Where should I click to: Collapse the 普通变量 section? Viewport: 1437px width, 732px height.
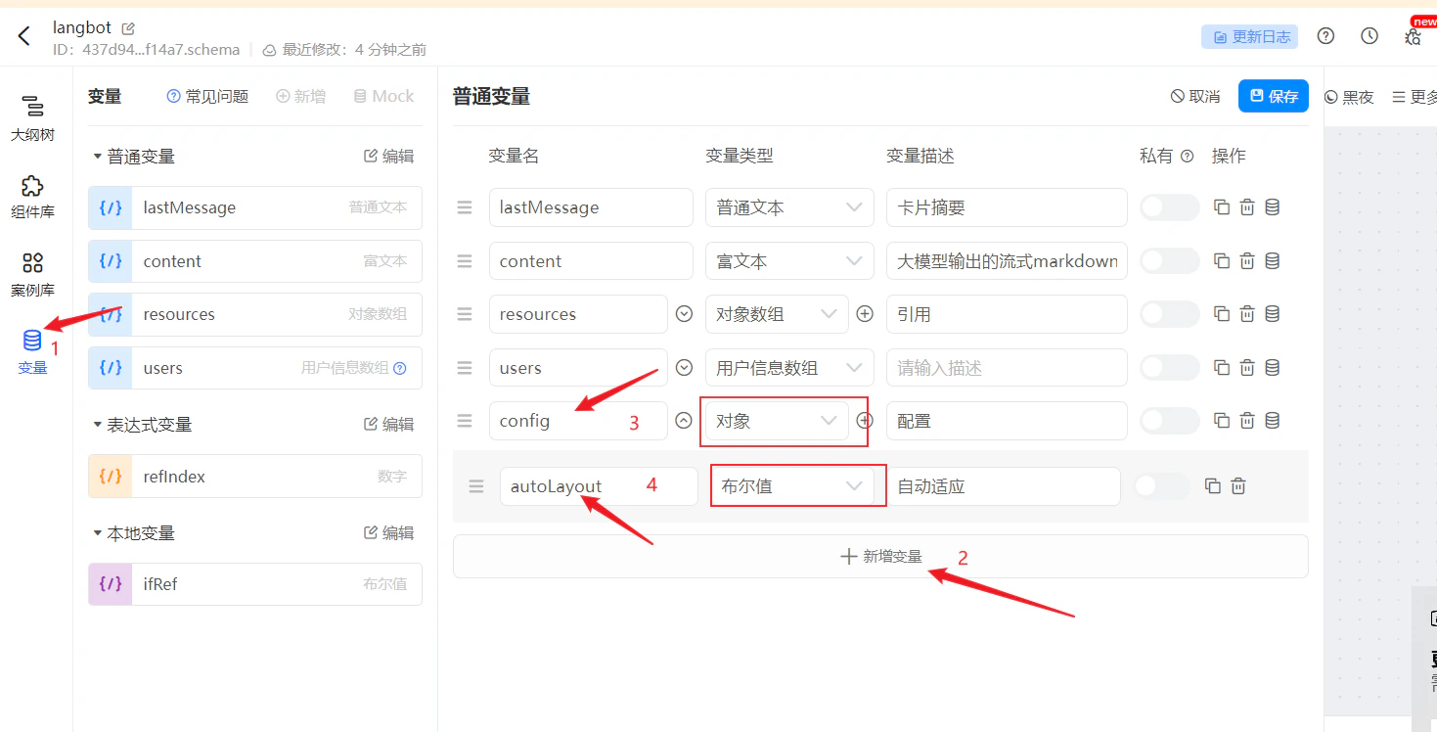(97, 157)
